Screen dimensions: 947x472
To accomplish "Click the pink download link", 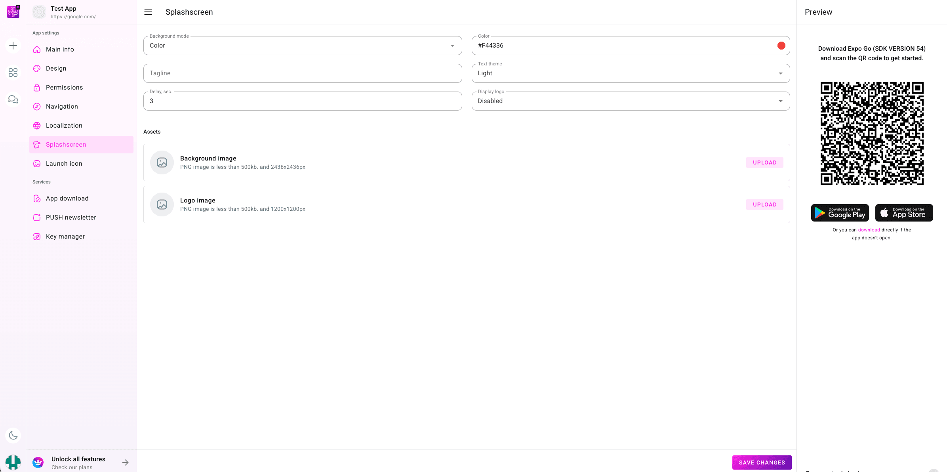I will coord(869,230).
